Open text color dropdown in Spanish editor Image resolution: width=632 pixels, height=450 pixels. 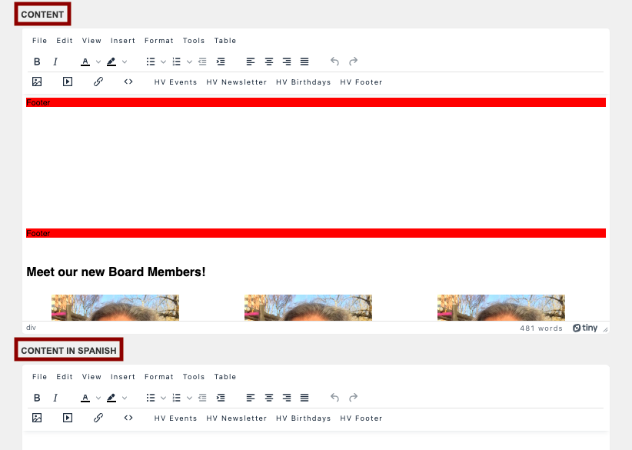(98, 398)
